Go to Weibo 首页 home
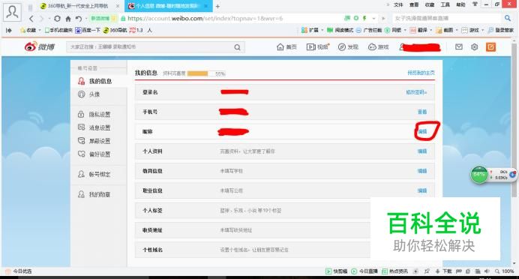The height and width of the screenshot is (279, 519). [x=286, y=47]
